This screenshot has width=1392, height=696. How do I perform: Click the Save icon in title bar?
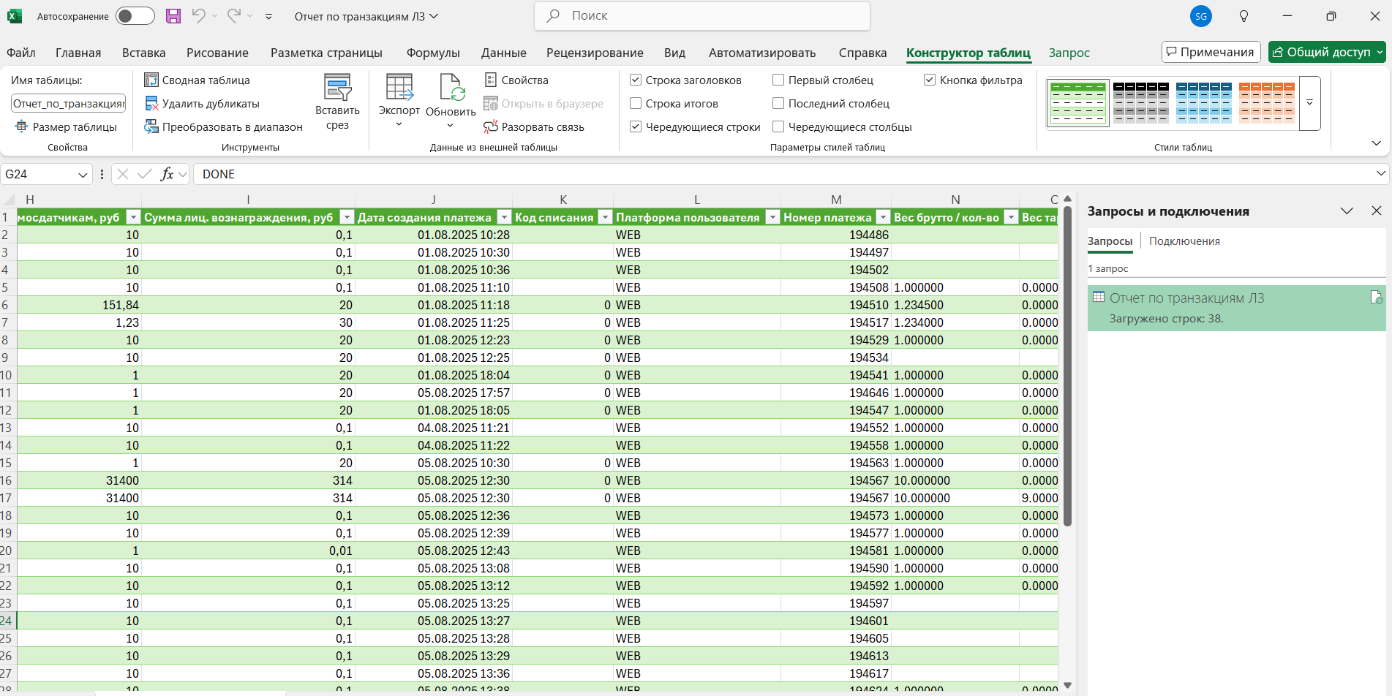(173, 16)
